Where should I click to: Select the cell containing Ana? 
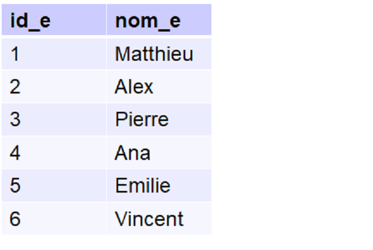click(133, 153)
